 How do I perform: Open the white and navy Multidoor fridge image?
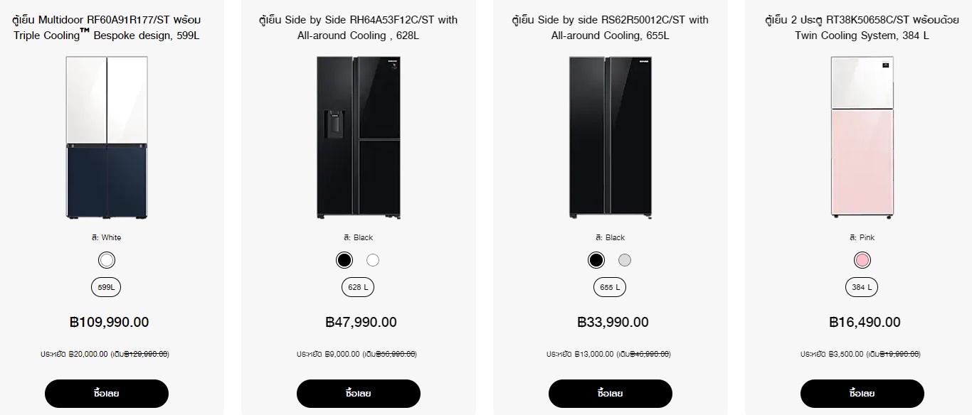(x=107, y=136)
